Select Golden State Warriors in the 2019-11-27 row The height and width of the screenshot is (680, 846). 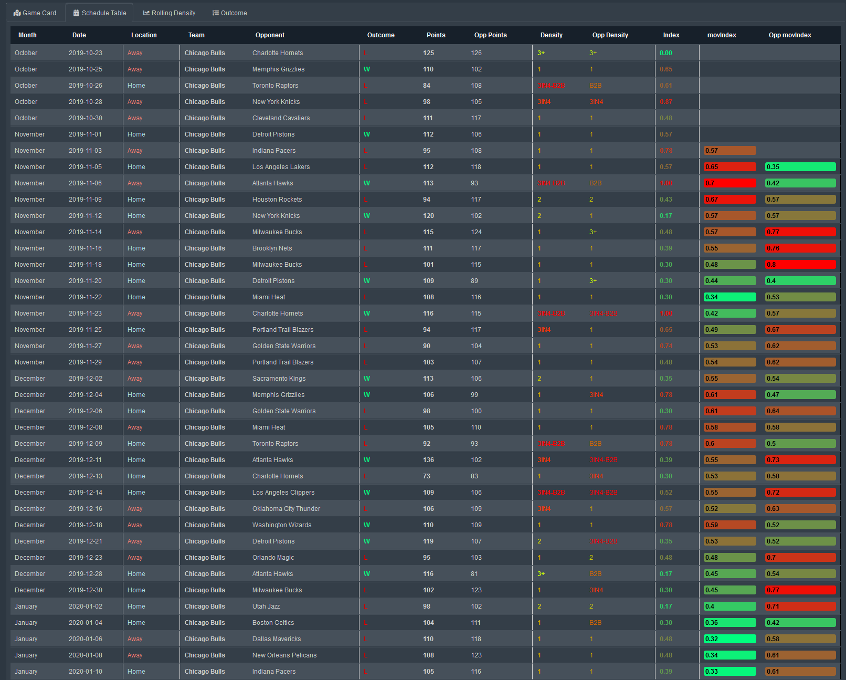point(284,346)
